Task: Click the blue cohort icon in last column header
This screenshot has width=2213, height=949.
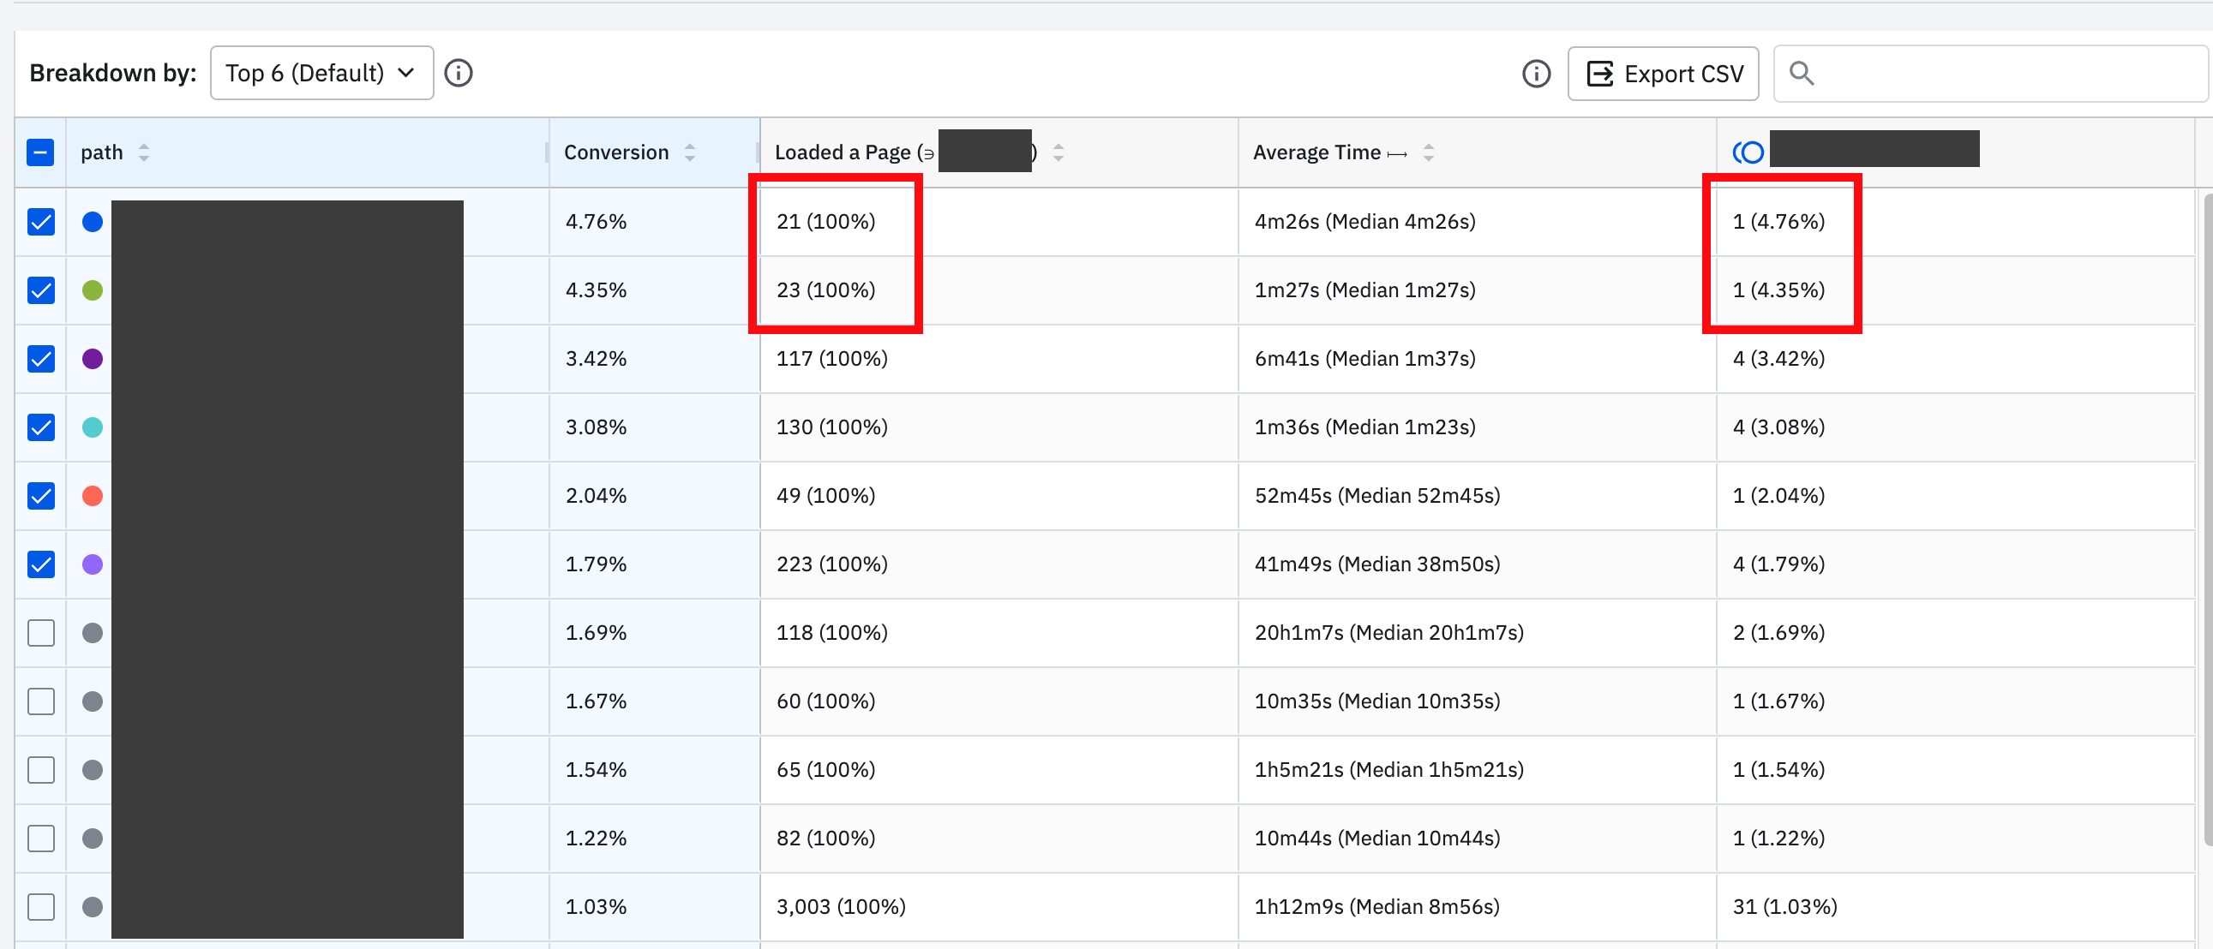Action: click(x=1748, y=152)
